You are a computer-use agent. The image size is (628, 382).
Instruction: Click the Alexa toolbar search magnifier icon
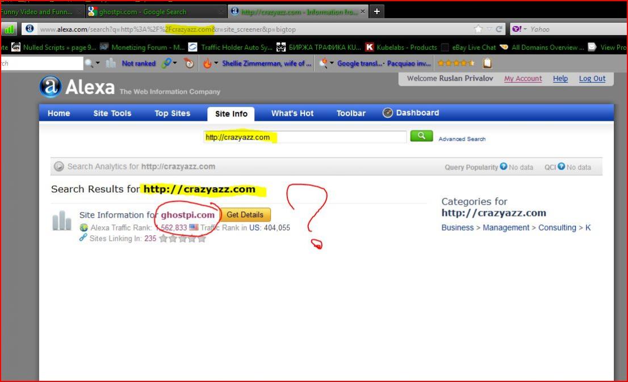pyautogui.click(x=89, y=63)
